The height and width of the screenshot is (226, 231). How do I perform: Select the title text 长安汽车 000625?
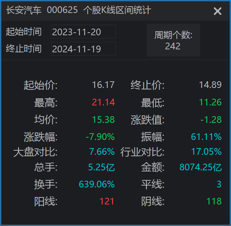42,10
